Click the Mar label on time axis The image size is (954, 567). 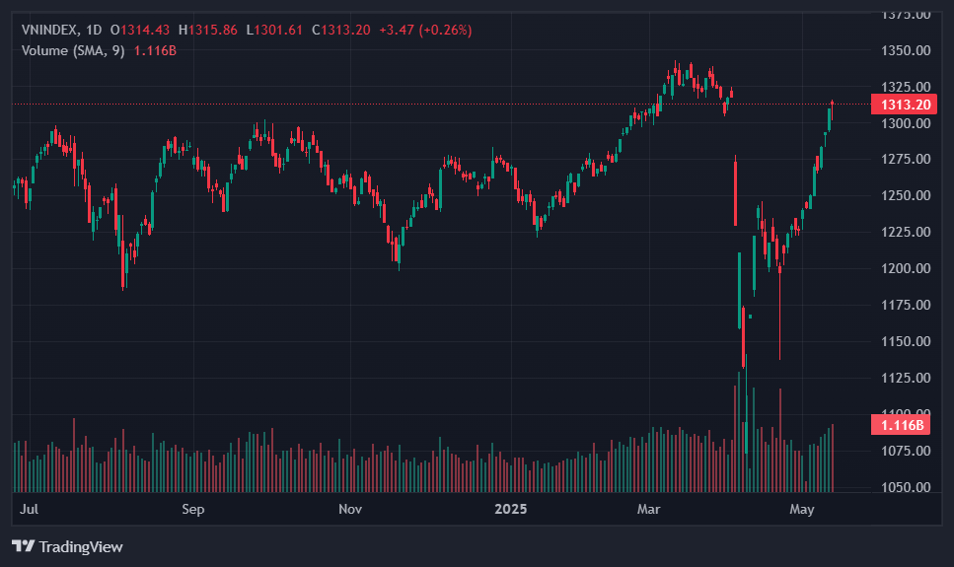pyautogui.click(x=648, y=509)
